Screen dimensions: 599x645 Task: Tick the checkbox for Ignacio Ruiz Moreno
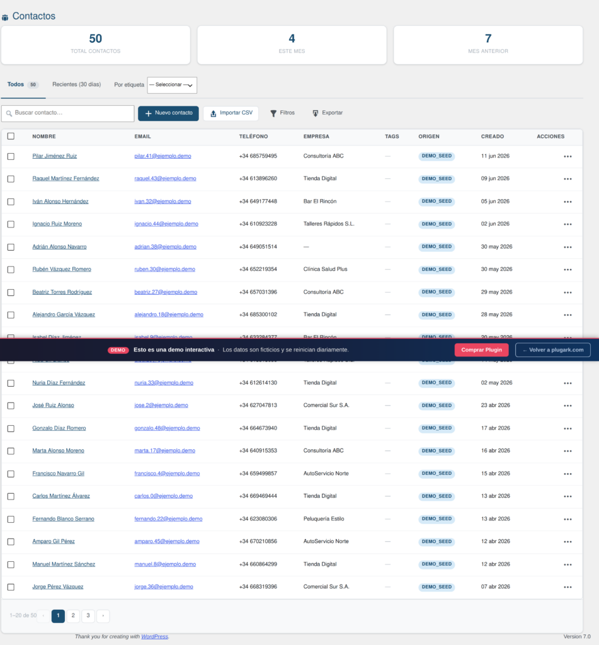click(x=11, y=224)
